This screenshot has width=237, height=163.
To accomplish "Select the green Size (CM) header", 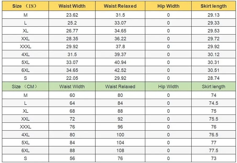I will 25,86.
